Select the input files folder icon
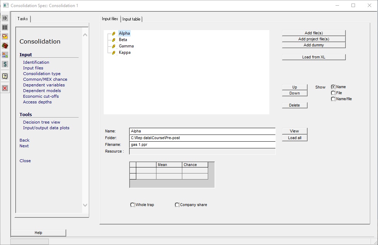Image resolution: width=378 pixels, height=245 pixels. pos(5,36)
